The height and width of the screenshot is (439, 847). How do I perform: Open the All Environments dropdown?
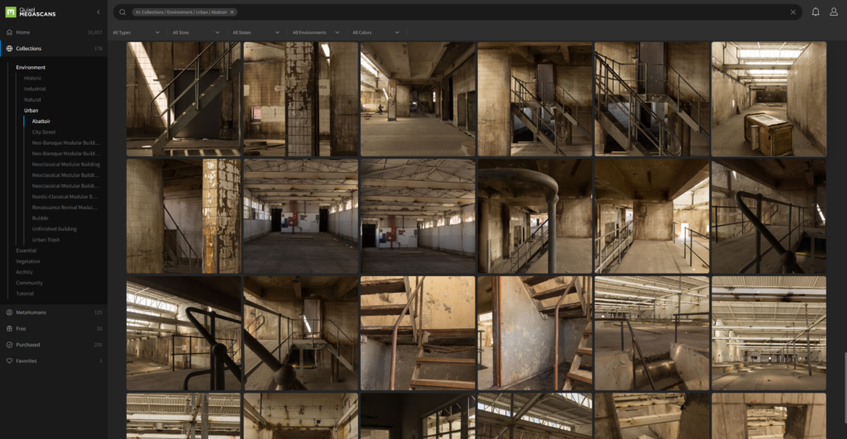(x=316, y=32)
